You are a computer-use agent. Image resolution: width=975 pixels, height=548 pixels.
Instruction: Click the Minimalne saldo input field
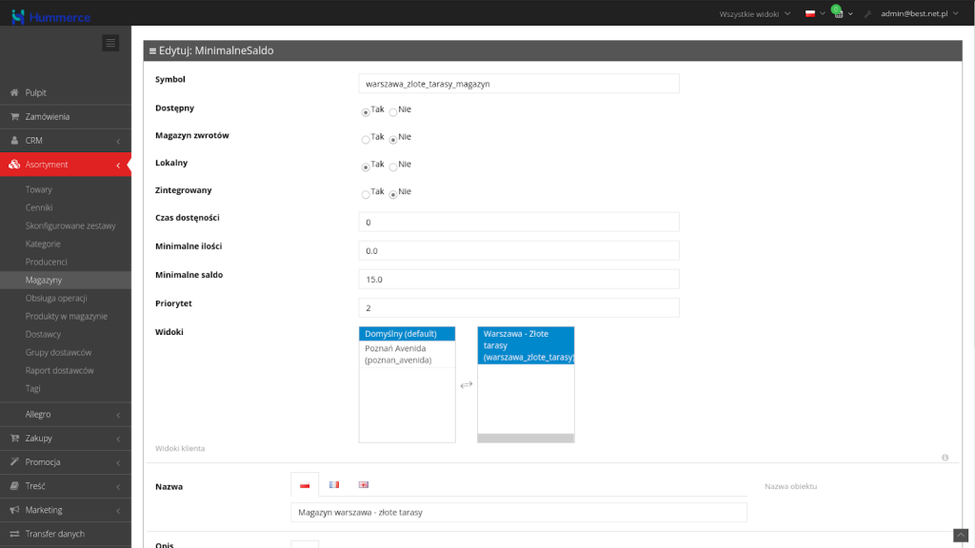pos(519,279)
